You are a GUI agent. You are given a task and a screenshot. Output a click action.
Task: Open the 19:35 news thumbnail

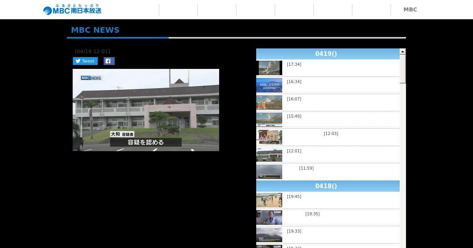point(269,217)
